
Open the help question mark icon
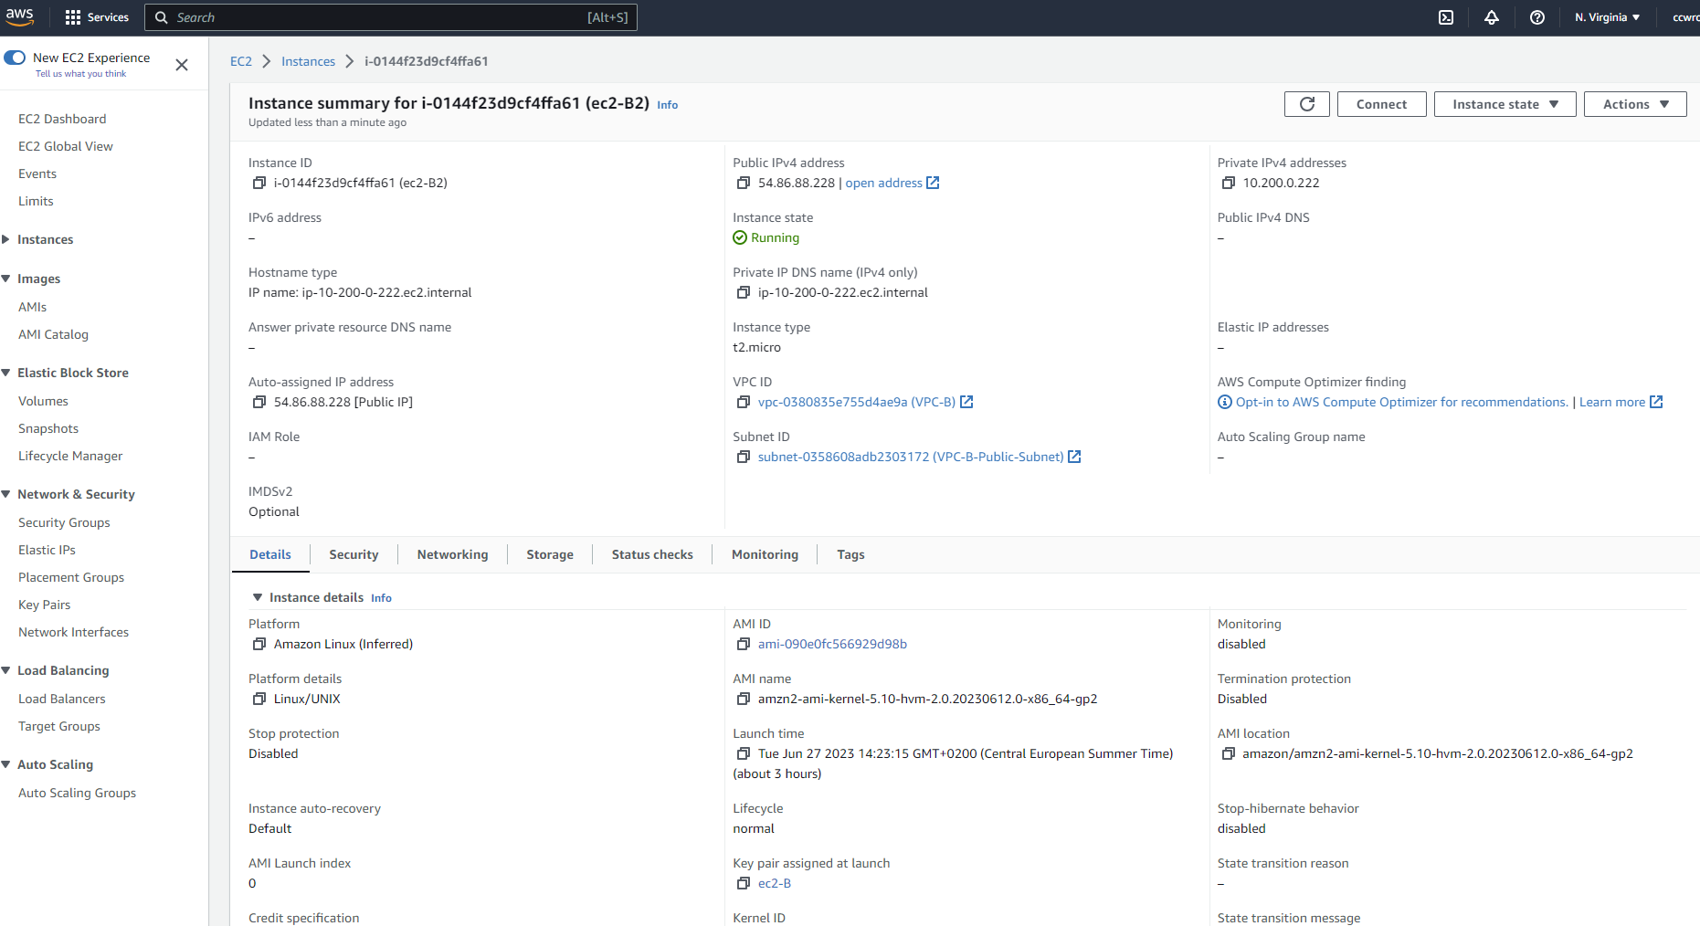pyautogui.click(x=1537, y=17)
